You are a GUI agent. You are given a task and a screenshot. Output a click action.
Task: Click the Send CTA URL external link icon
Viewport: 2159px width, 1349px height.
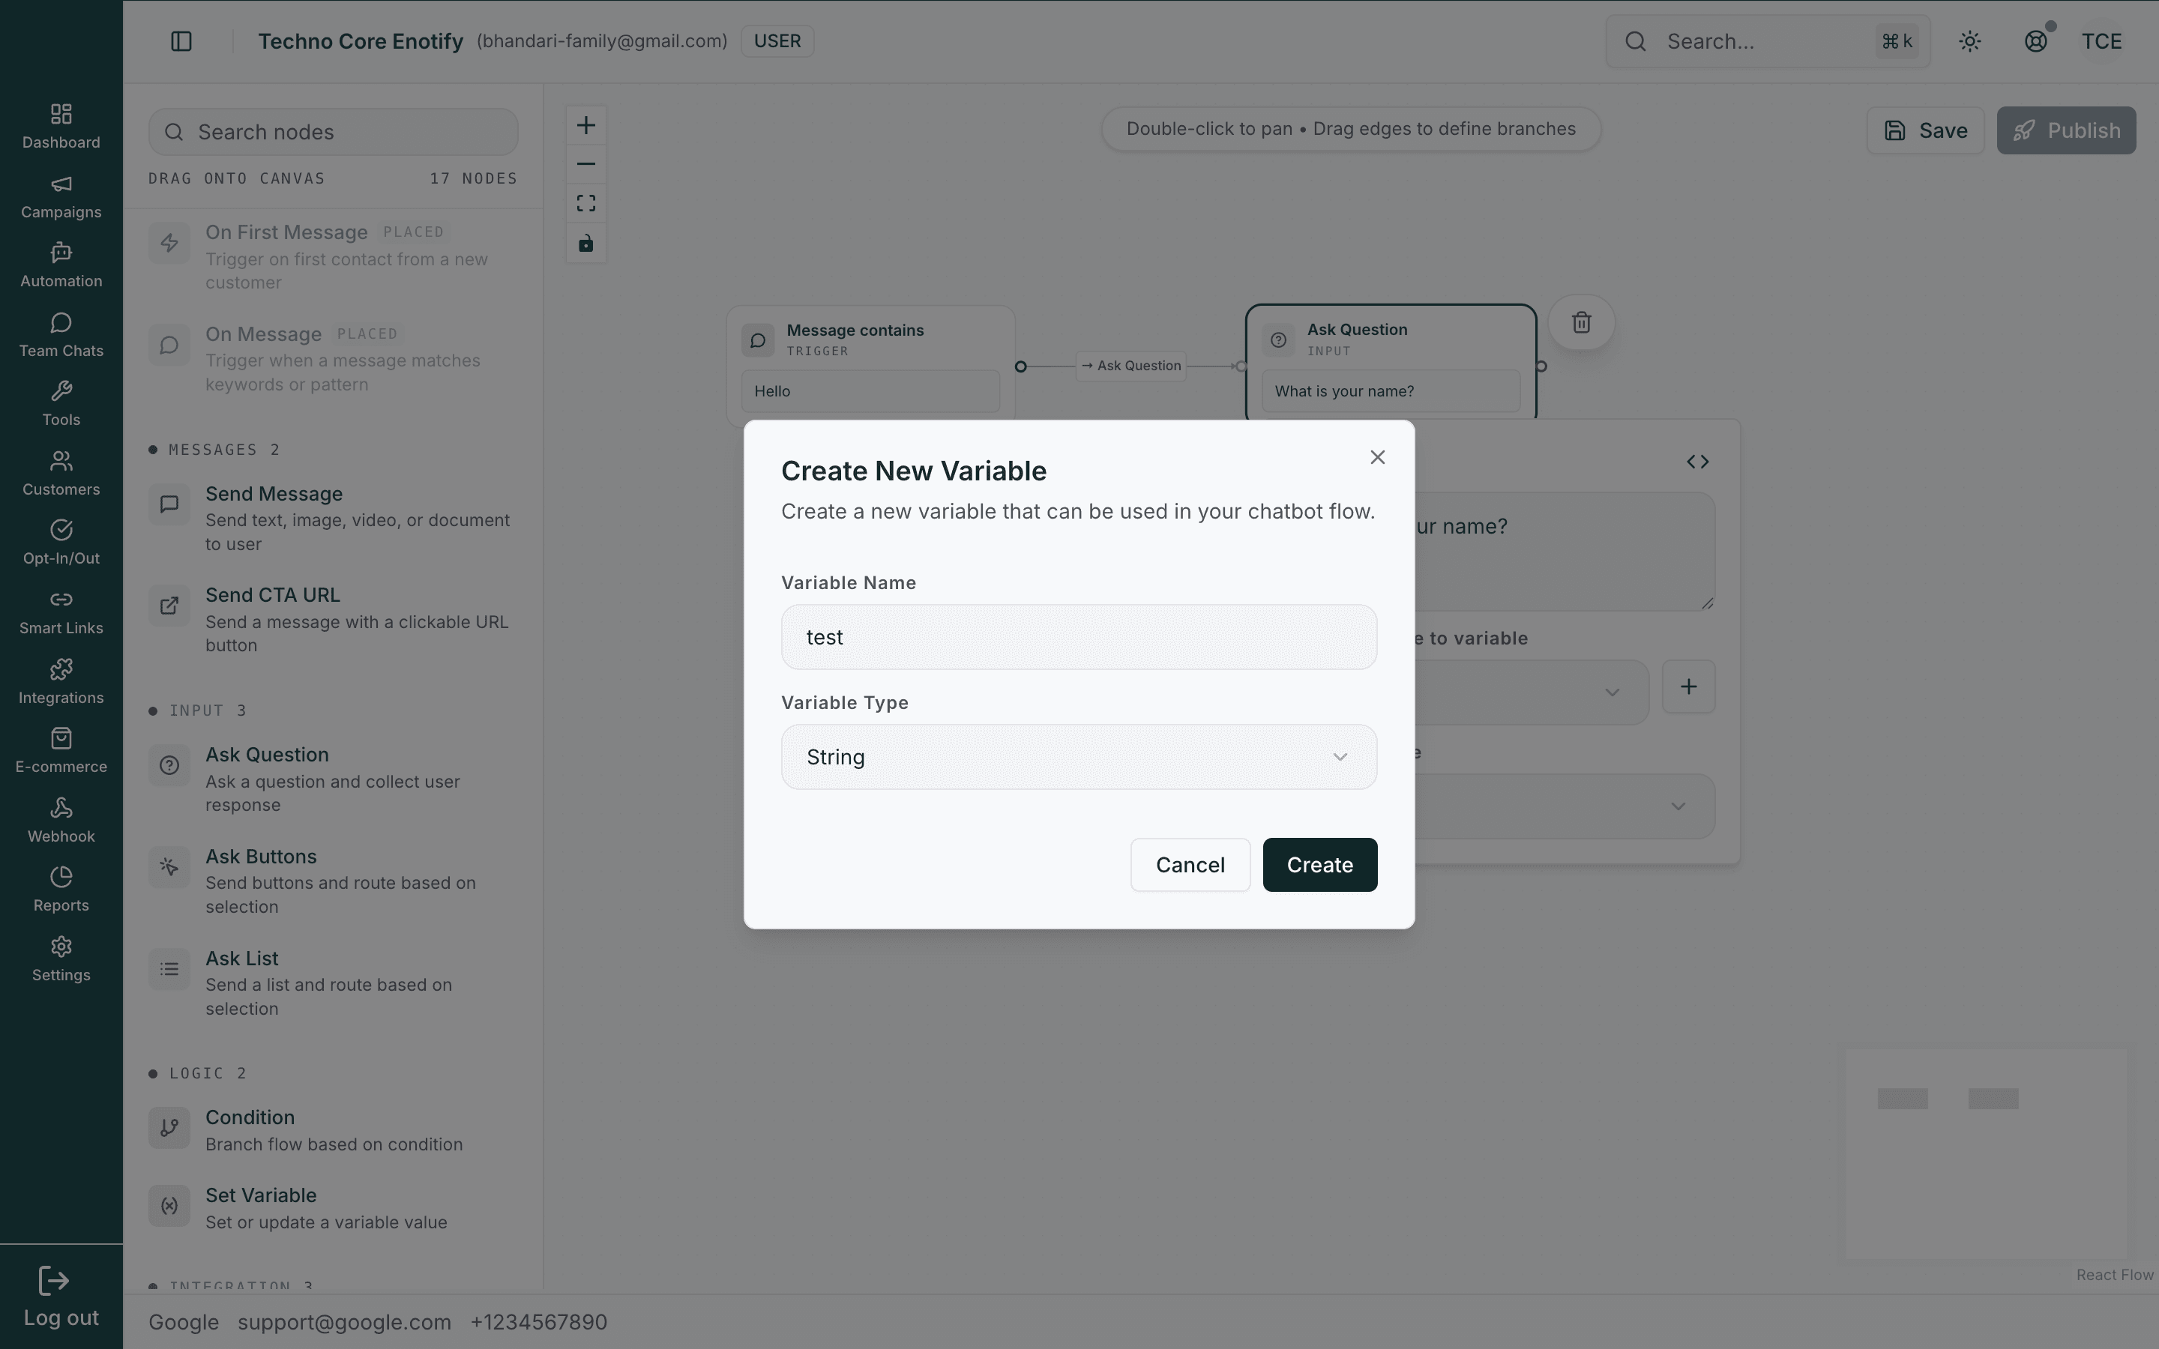point(169,606)
